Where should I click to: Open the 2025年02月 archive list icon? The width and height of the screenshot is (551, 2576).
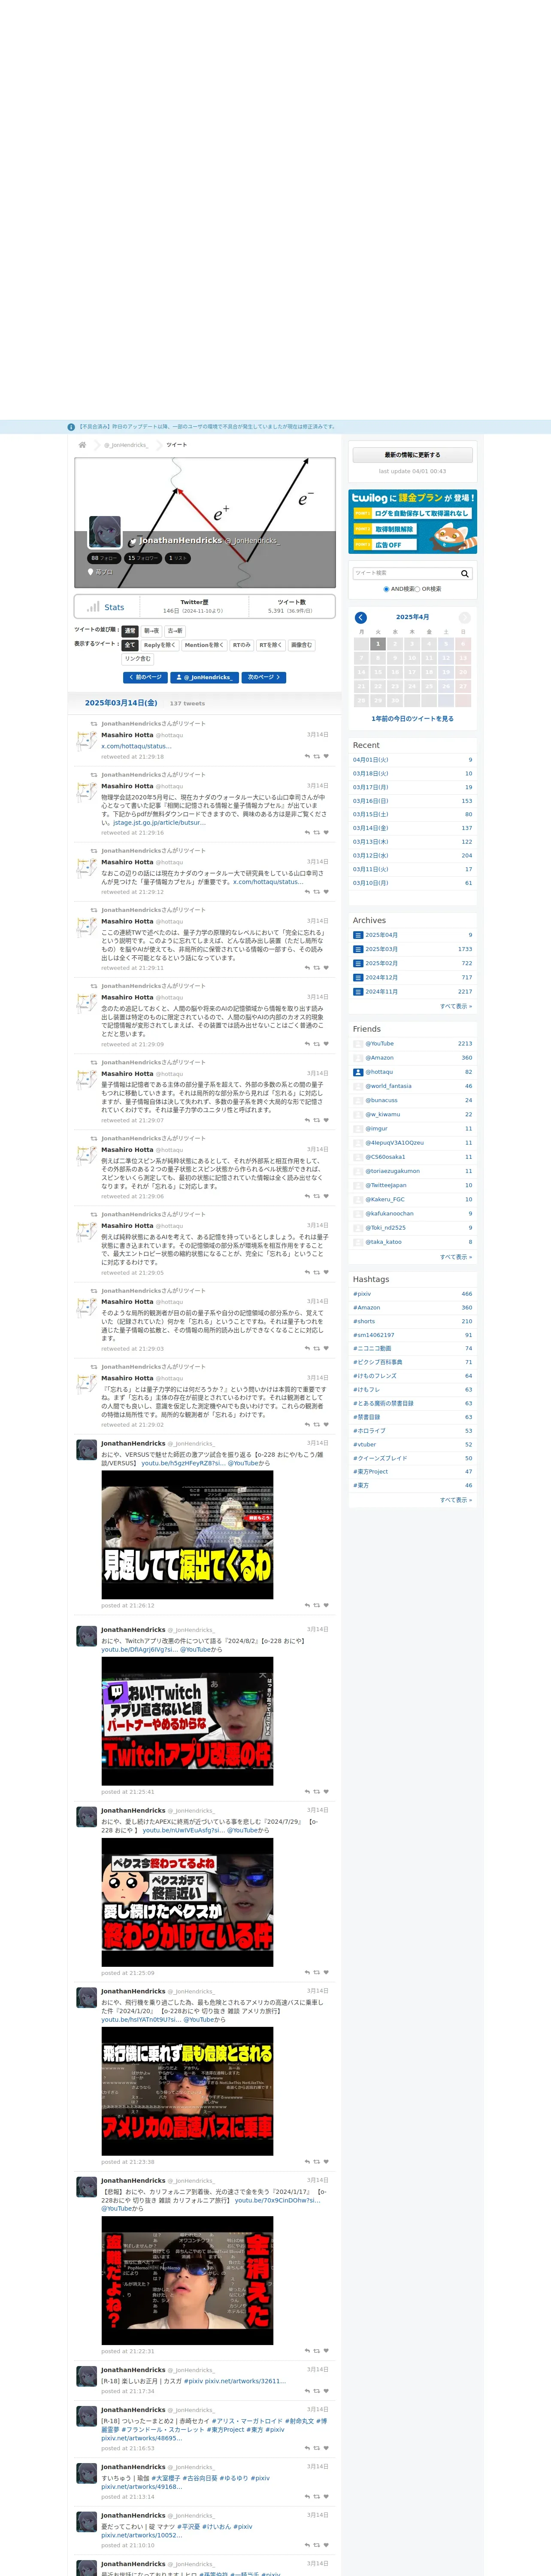[358, 963]
